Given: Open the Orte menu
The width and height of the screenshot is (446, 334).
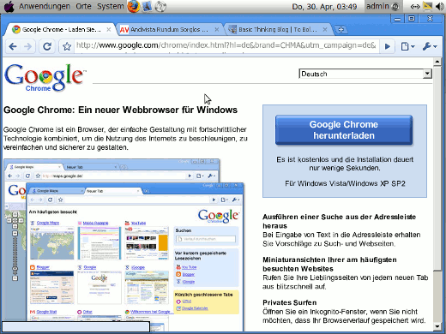Looking at the screenshot, I should point(83,6).
